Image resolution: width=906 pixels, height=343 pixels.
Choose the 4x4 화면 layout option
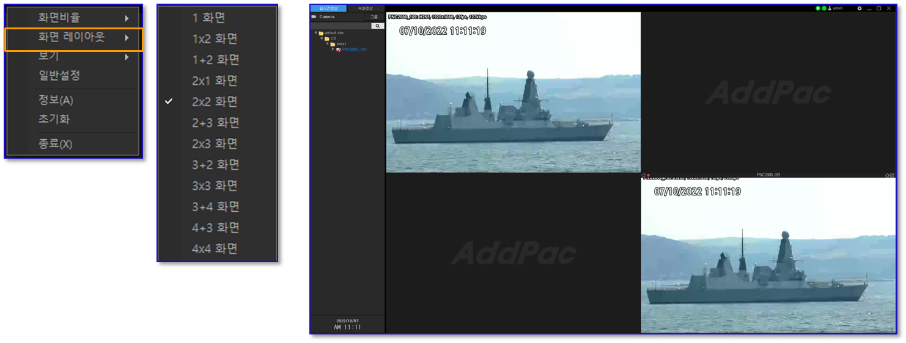[215, 249]
